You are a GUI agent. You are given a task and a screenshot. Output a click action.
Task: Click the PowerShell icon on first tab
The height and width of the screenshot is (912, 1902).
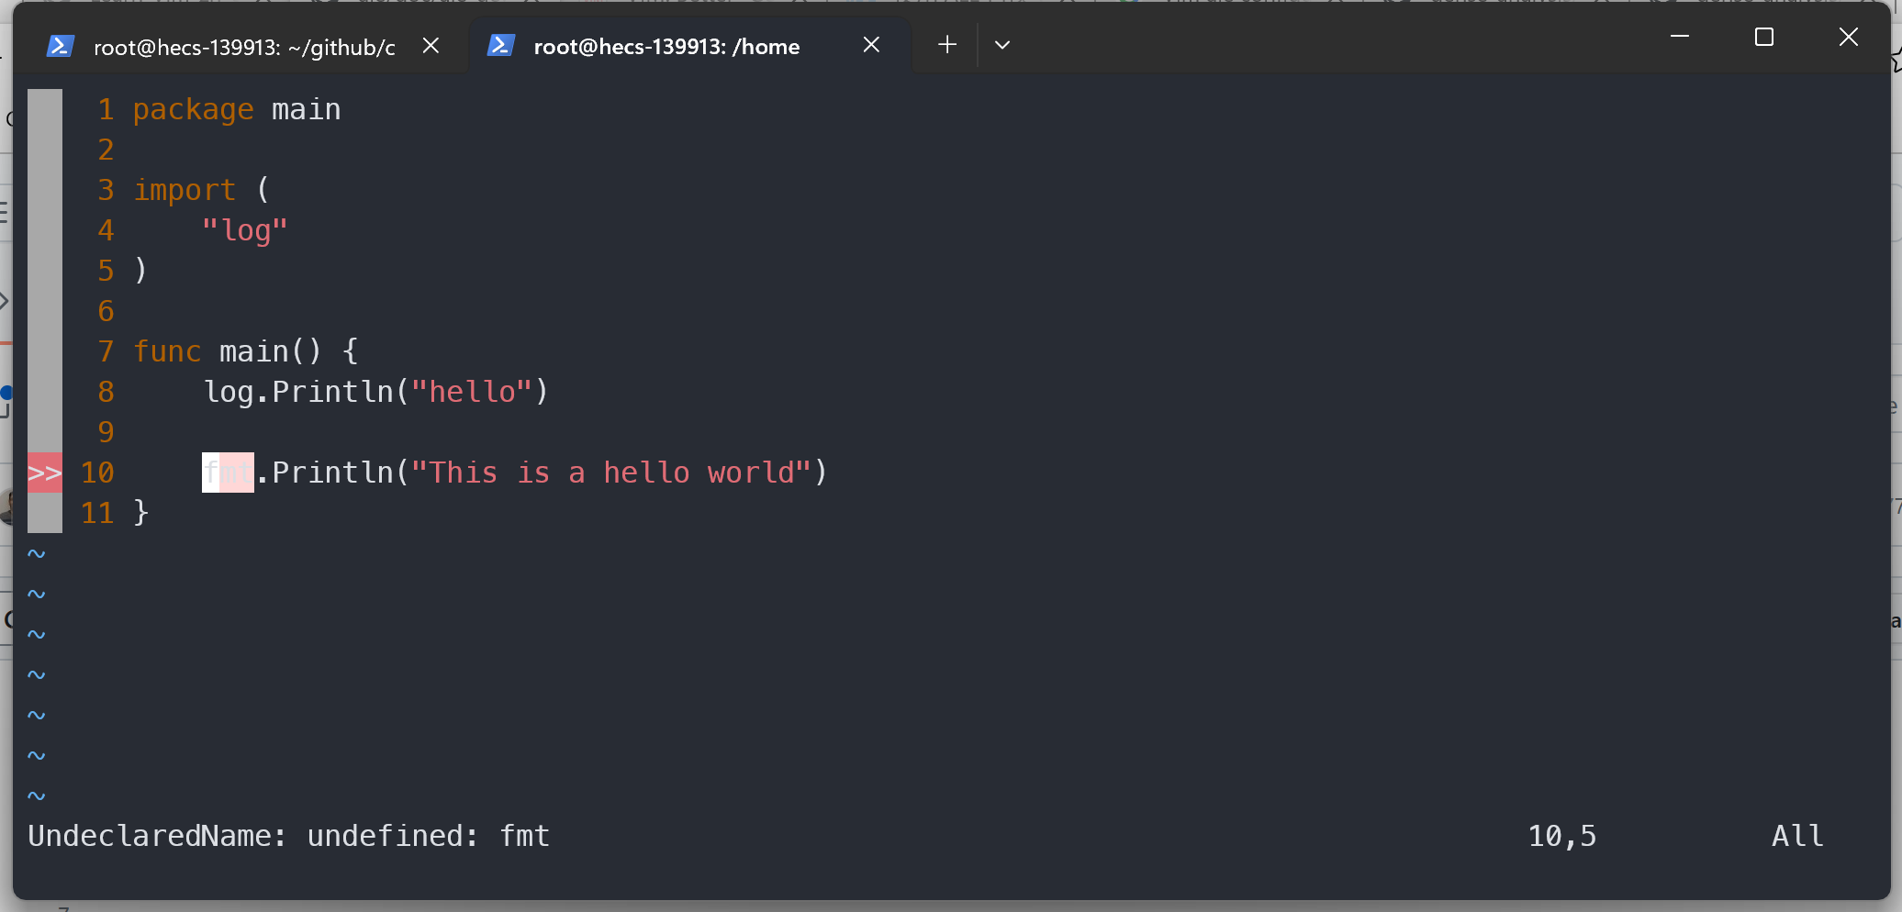coord(60,46)
